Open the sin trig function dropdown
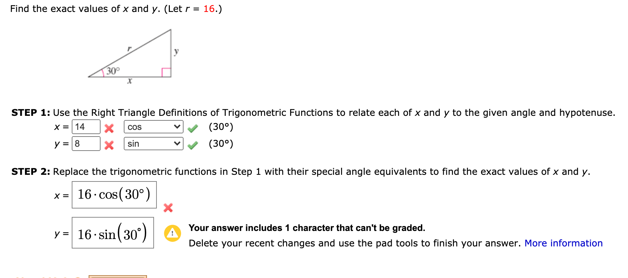Image resolution: width=628 pixels, height=278 pixels. pyautogui.click(x=153, y=144)
